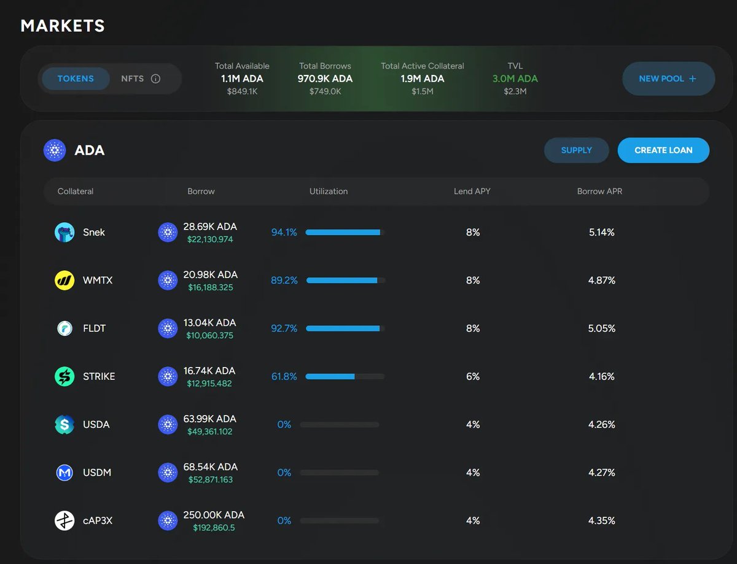737x564 pixels.
Task: Sort by the Utilization column header
Action: [329, 191]
